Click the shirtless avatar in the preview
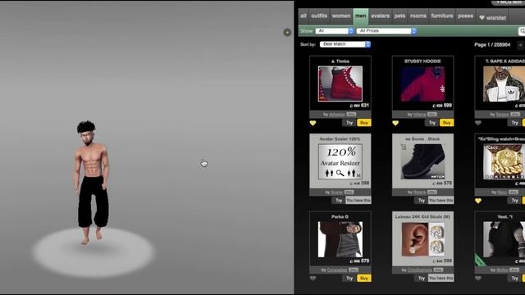This screenshot has width=525, height=295. [91, 182]
